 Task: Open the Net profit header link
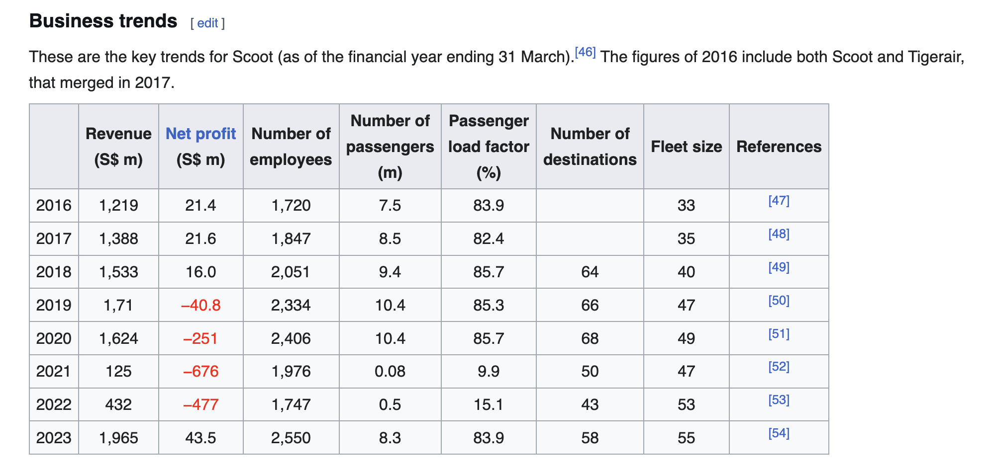(x=200, y=134)
